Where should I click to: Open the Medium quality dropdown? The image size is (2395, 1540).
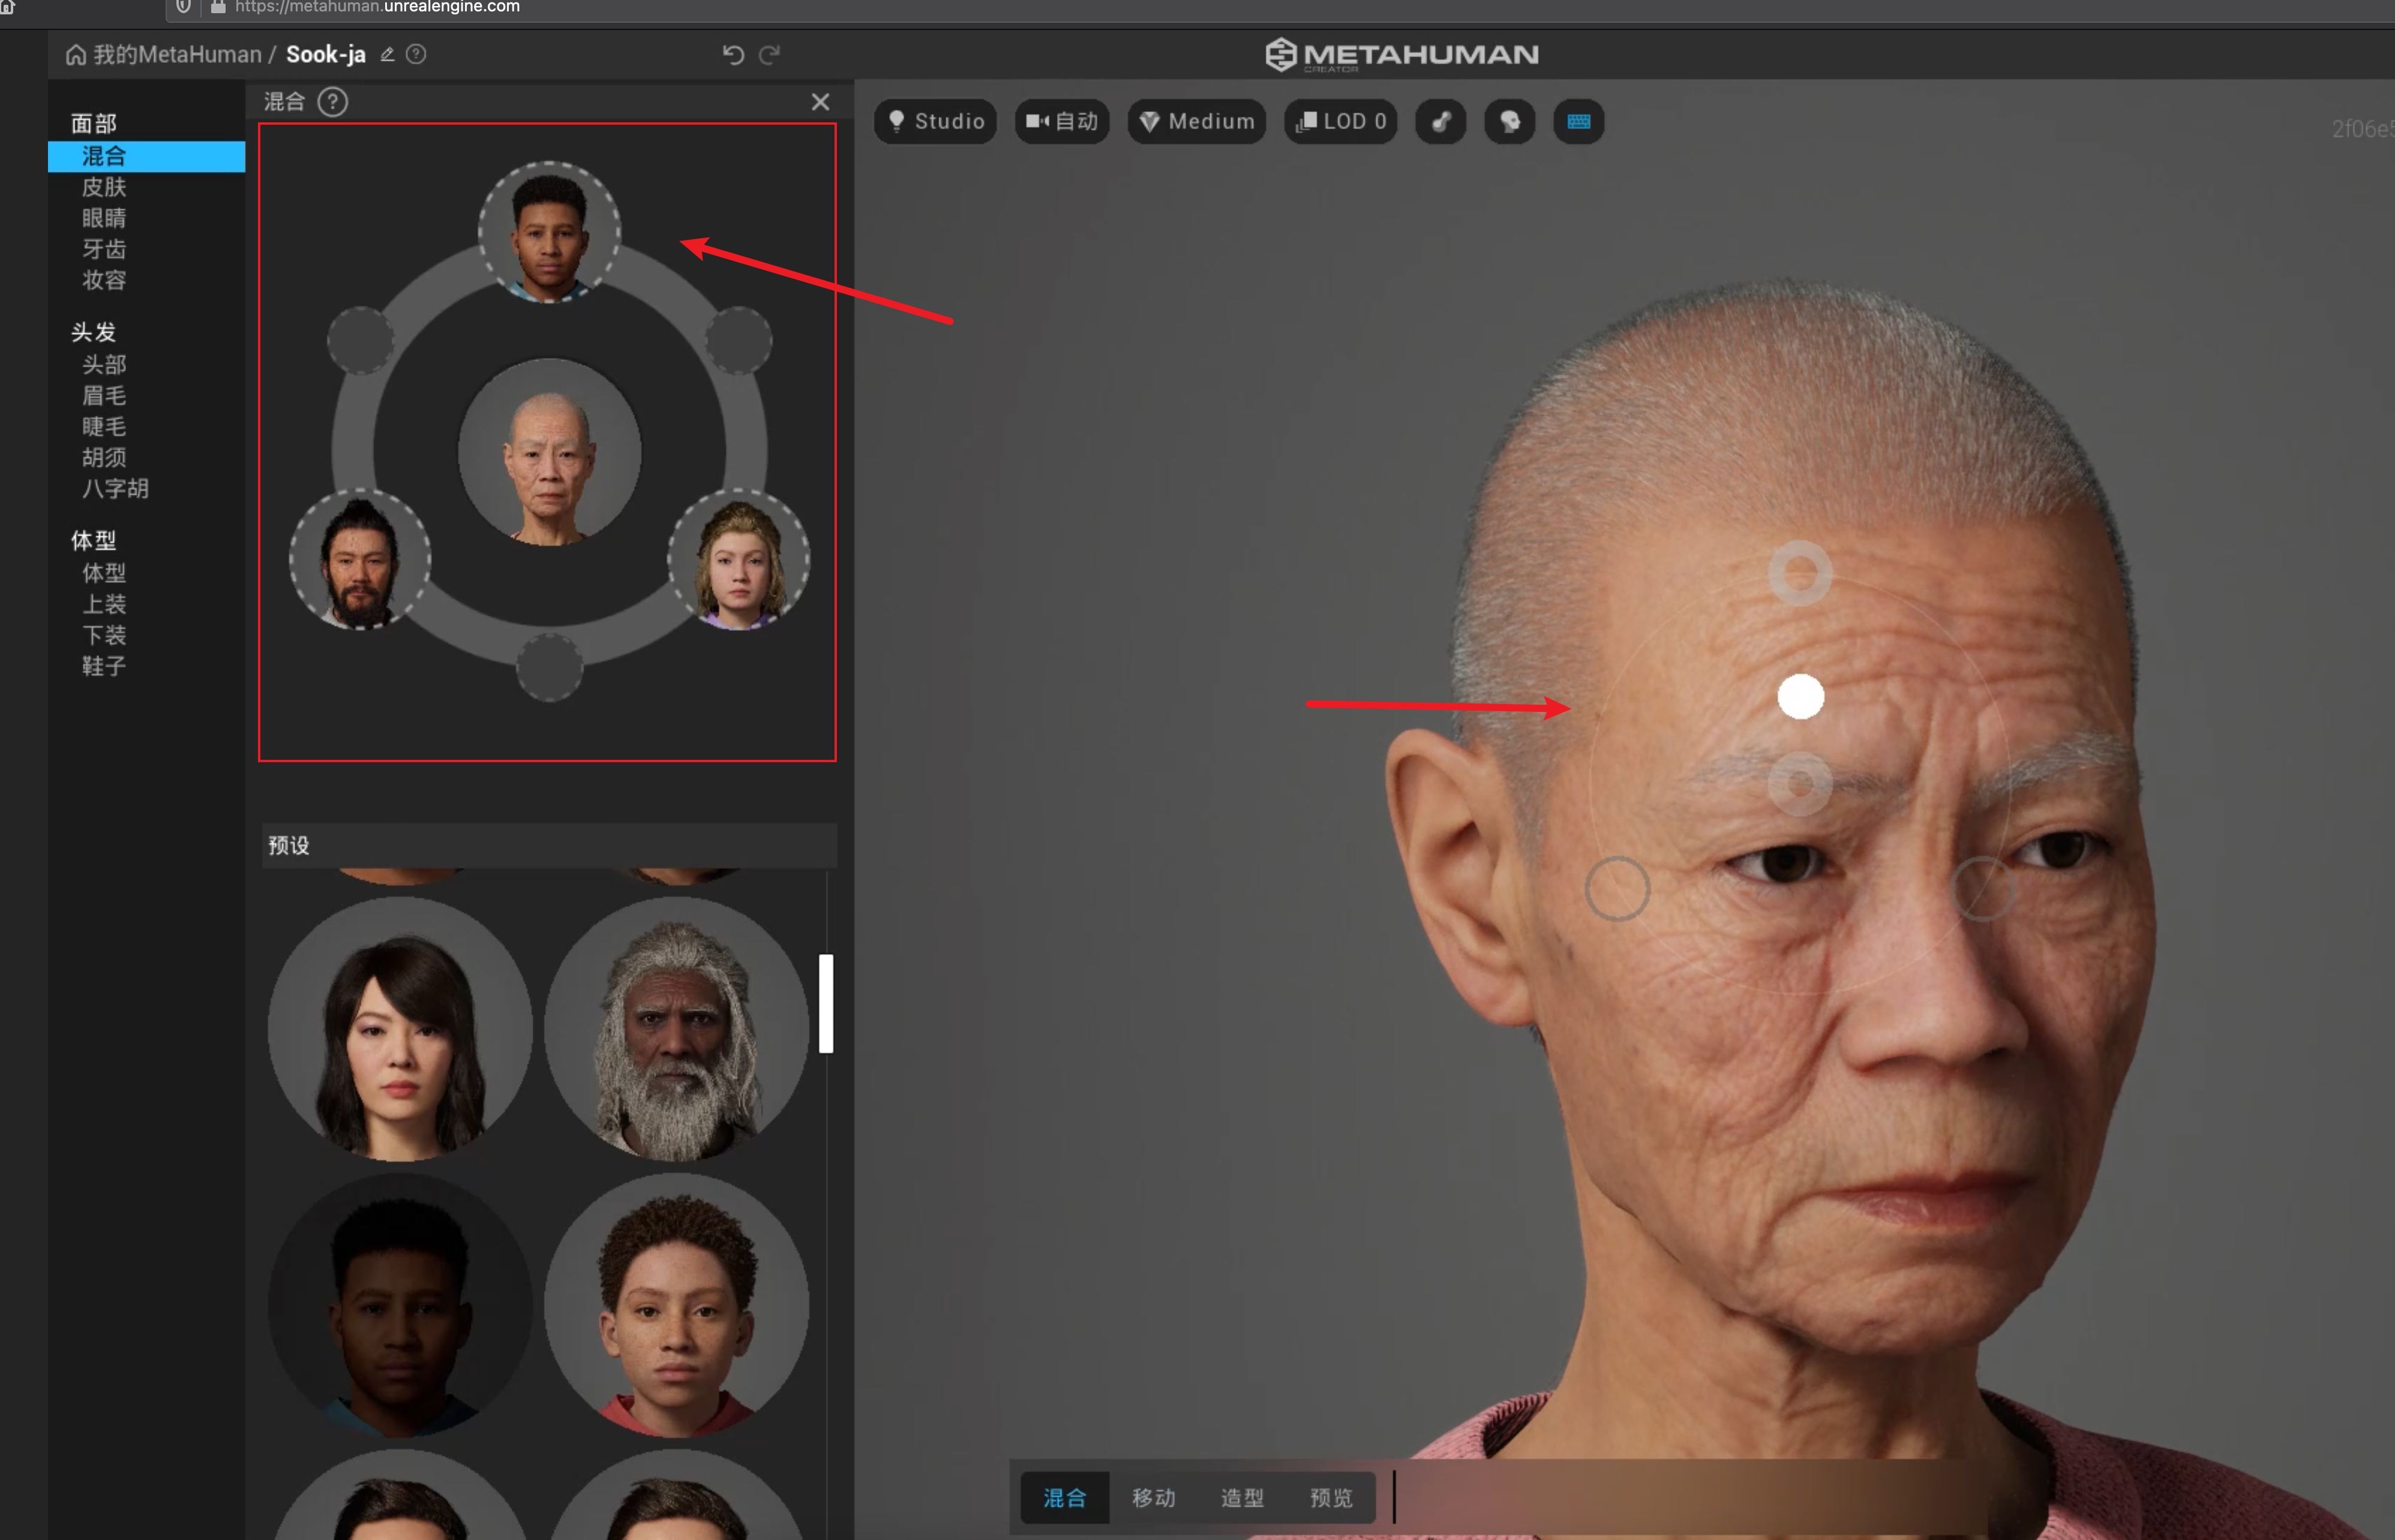pyautogui.click(x=1196, y=121)
